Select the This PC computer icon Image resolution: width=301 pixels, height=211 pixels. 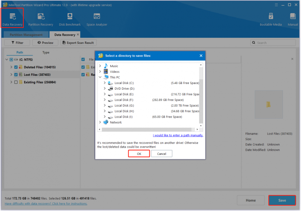point(106,77)
